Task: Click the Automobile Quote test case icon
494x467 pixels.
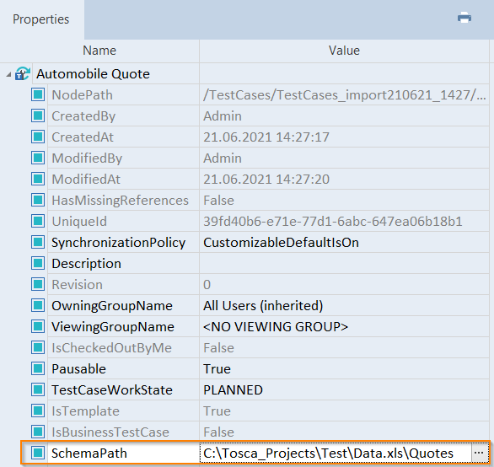Action: click(x=23, y=73)
